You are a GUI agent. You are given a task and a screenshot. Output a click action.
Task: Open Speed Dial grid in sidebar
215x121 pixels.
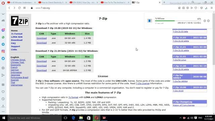point(3,85)
